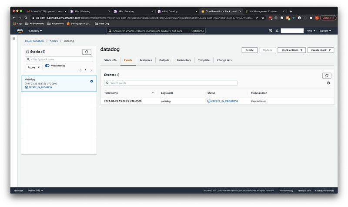
Task: Open the Data Dog bookmarks folder
Action: click(x=102, y=23)
